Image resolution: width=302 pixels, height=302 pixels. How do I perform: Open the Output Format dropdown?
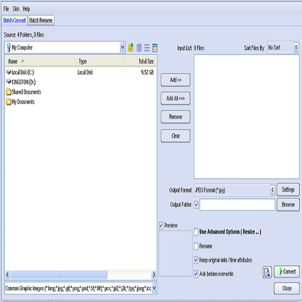click(x=272, y=190)
